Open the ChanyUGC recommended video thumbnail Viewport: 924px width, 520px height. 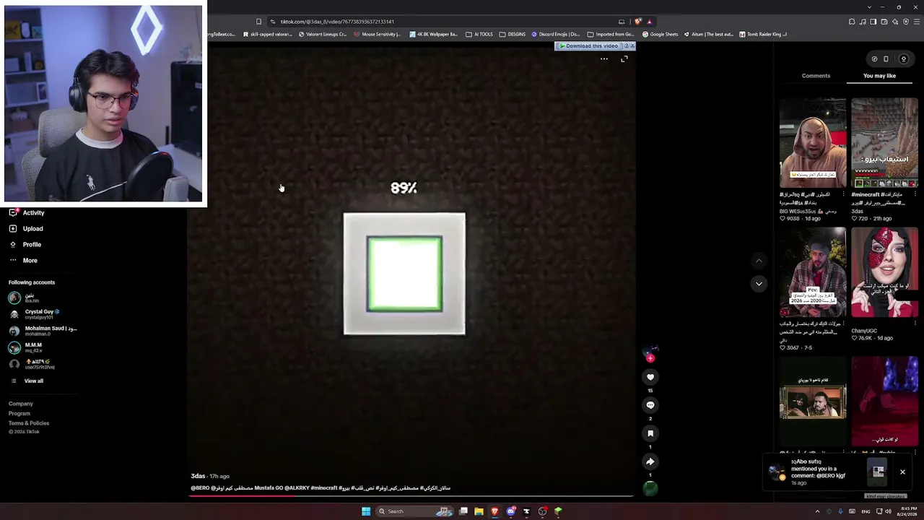(x=884, y=272)
